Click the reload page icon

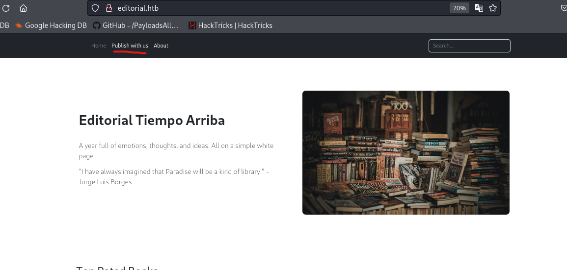coord(6,8)
